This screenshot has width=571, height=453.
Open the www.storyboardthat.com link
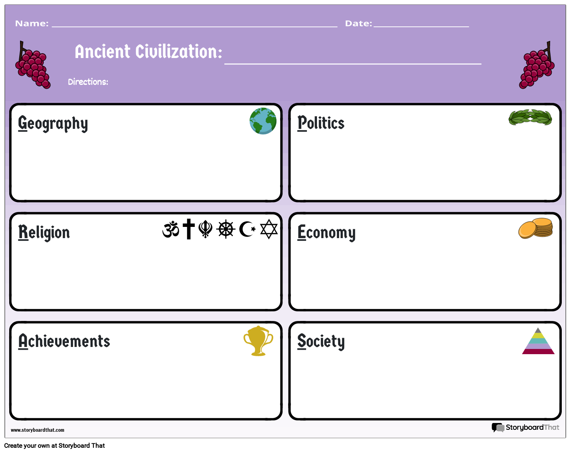(x=38, y=430)
